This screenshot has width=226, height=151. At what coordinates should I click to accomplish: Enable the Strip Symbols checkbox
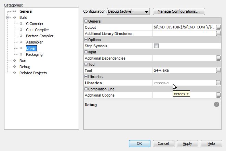(156, 46)
